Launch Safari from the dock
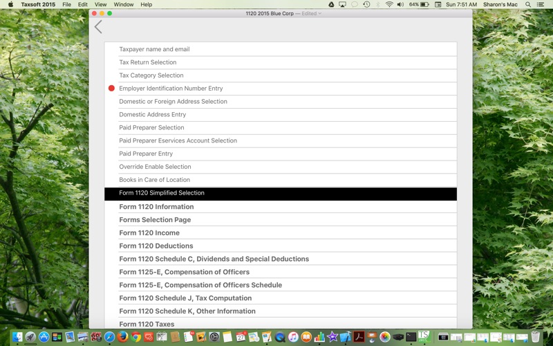This screenshot has width=553, height=346. point(109,336)
